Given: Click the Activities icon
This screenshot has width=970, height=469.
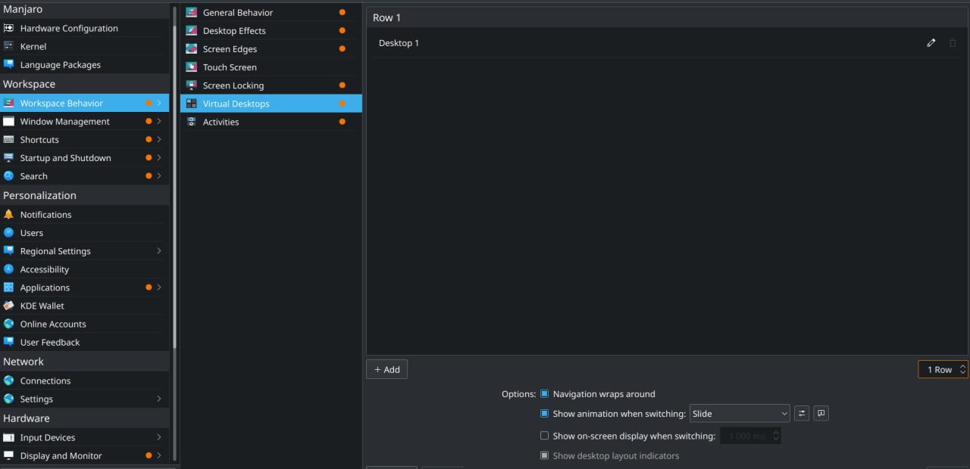Looking at the screenshot, I should point(191,121).
